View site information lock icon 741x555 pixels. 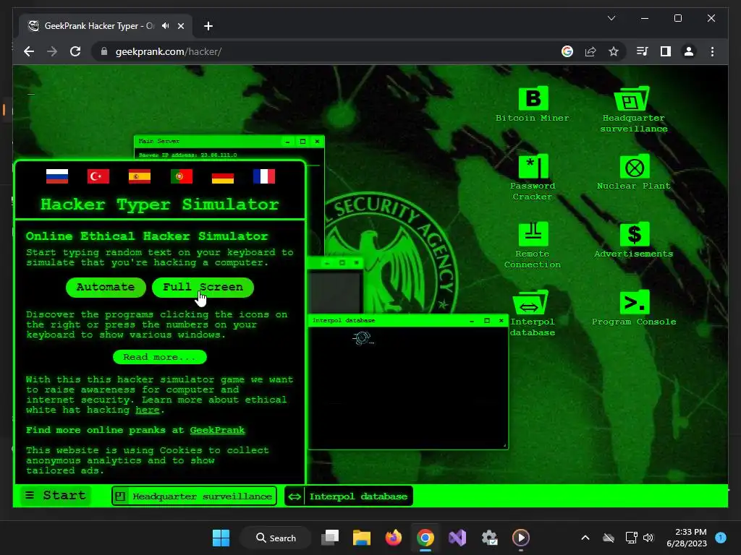pyautogui.click(x=104, y=51)
